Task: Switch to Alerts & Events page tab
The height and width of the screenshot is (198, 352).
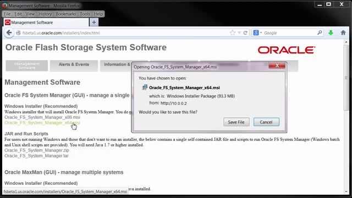Action: pyautogui.click(x=74, y=66)
